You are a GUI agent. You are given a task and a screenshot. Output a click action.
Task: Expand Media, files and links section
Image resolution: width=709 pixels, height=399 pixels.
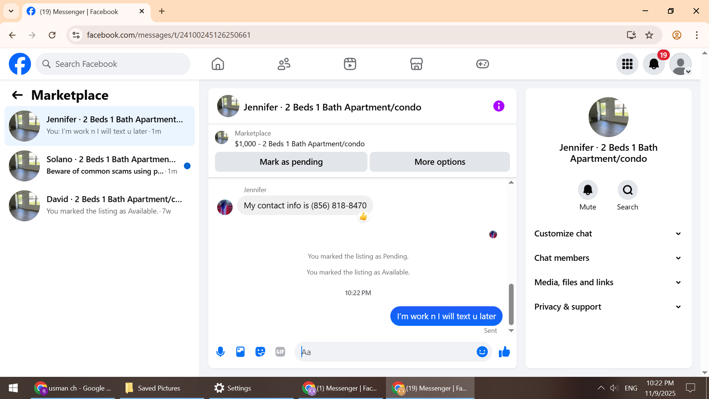pos(608,282)
